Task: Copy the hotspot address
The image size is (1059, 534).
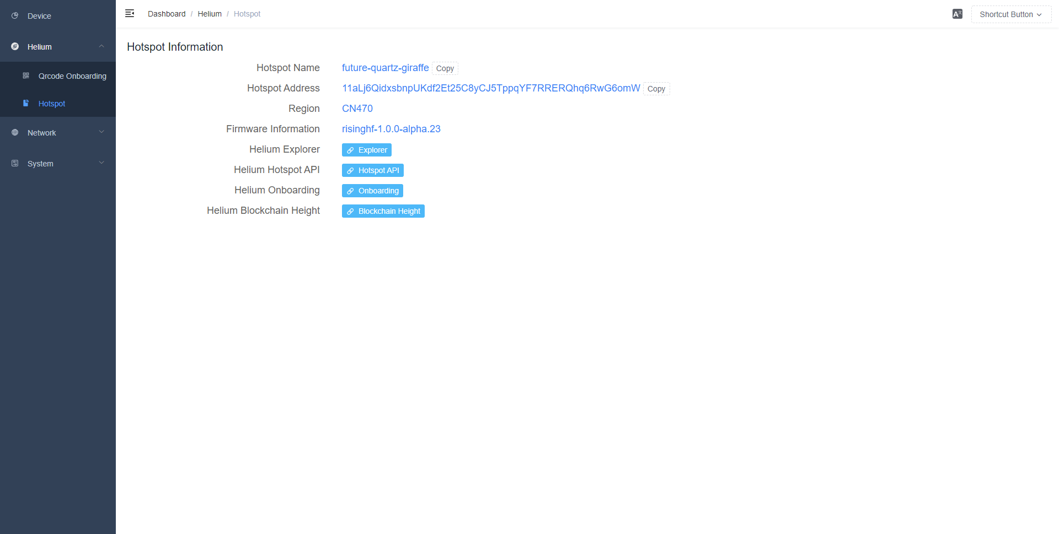Action: click(x=656, y=89)
